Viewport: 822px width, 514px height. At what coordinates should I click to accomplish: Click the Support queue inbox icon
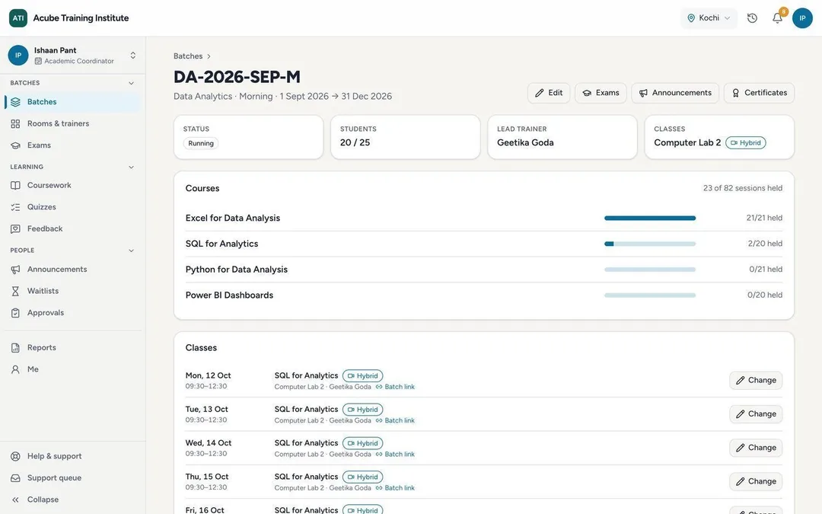pyautogui.click(x=15, y=477)
